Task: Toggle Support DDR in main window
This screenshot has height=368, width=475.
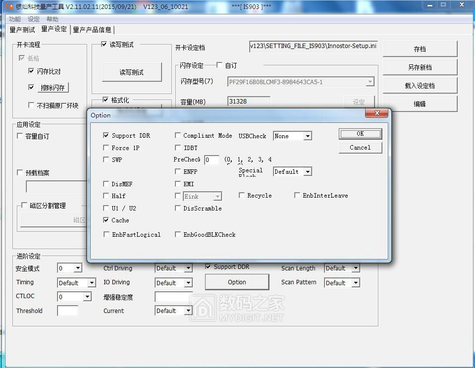Action: (208, 266)
